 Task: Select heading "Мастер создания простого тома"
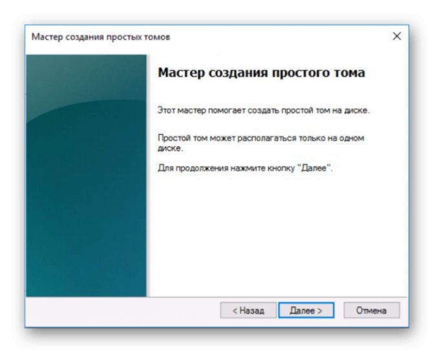261,73
